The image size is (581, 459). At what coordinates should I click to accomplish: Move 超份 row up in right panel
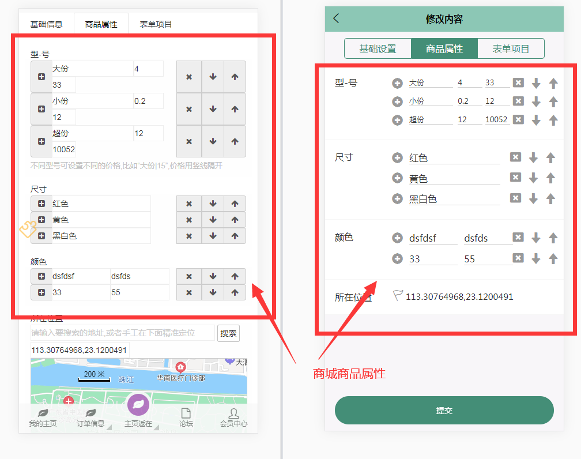[x=553, y=120]
